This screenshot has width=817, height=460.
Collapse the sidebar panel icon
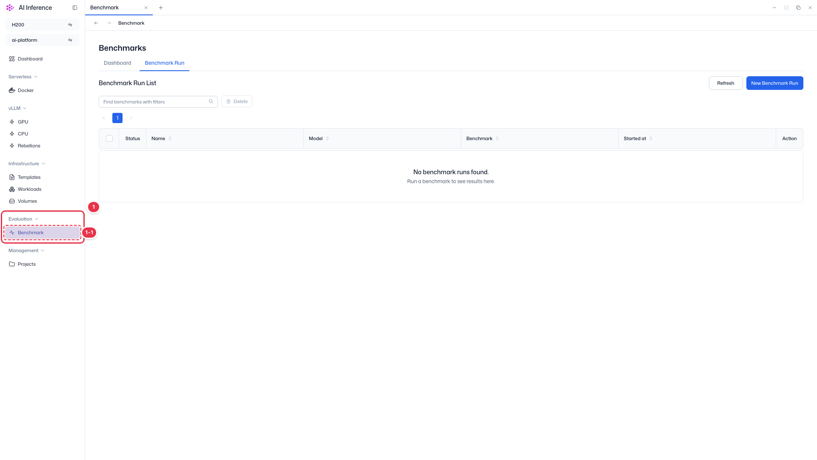coord(75,8)
